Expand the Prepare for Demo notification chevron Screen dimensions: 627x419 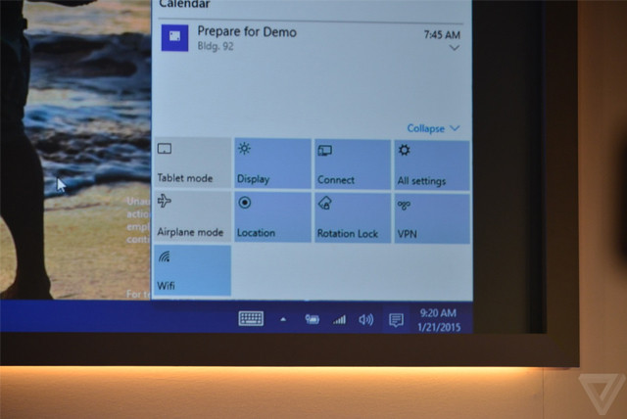click(x=454, y=48)
